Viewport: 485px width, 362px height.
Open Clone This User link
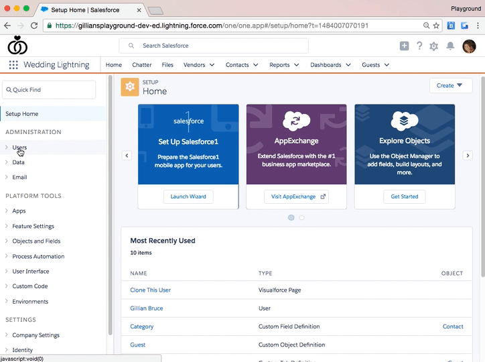150,290
